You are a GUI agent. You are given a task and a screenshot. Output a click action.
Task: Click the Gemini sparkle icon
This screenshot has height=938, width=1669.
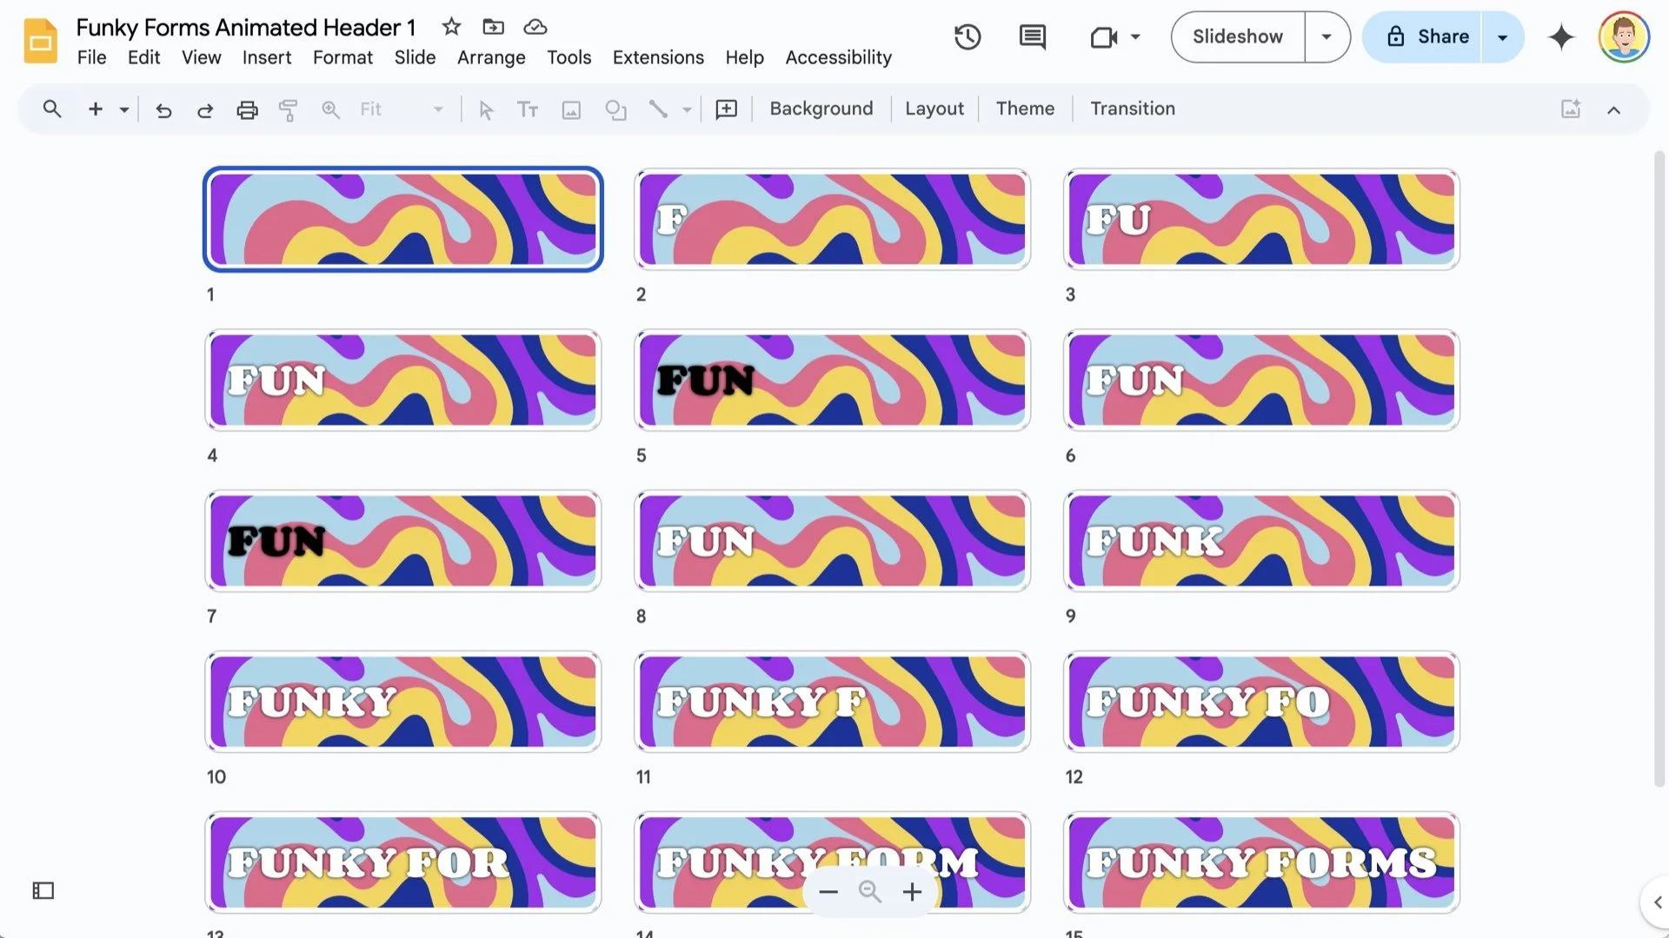tap(1561, 36)
